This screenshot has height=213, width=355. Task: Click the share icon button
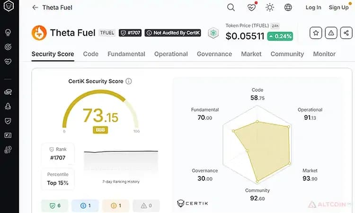click(346, 33)
